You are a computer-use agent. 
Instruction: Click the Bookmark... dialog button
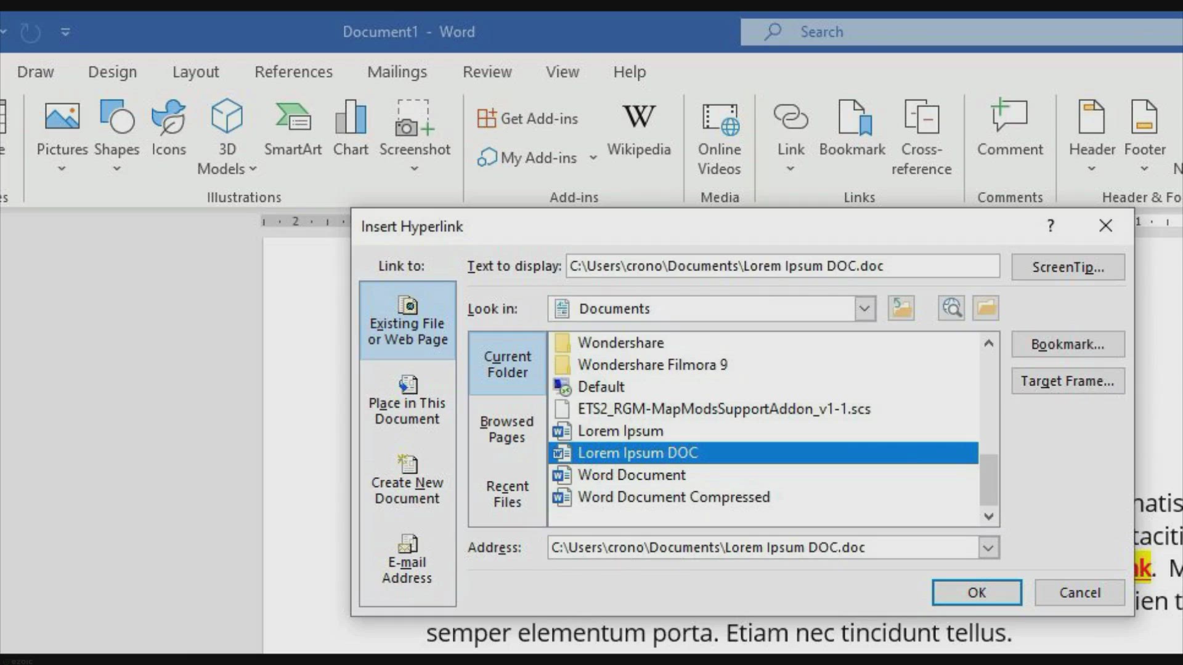[1068, 344]
